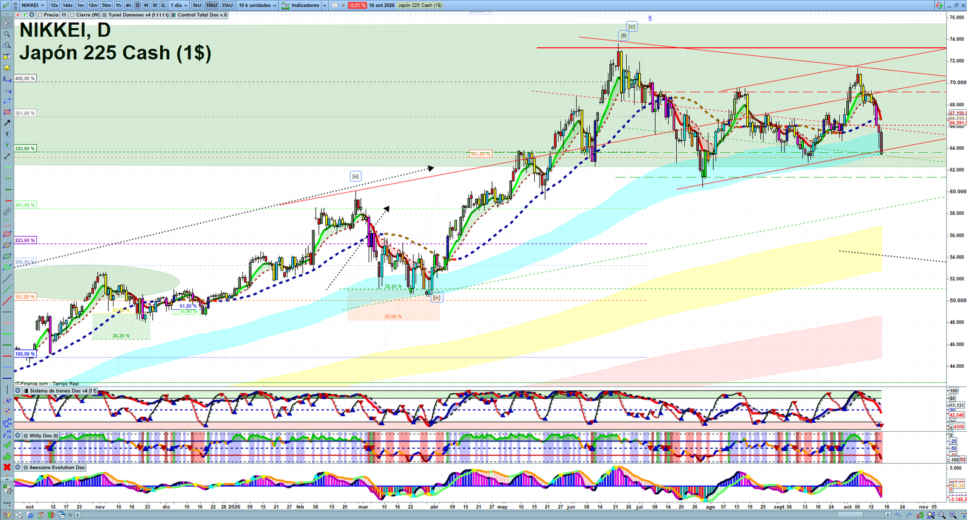Select the text 'T' annotation tool
This screenshot has height=520, width=967.
[7, 134]
